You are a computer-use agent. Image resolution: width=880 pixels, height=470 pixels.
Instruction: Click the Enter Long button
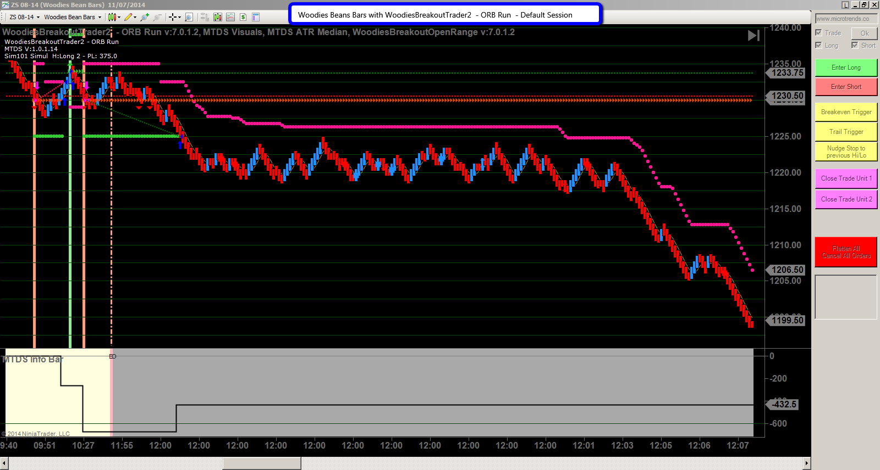click(x=846, y=68)
